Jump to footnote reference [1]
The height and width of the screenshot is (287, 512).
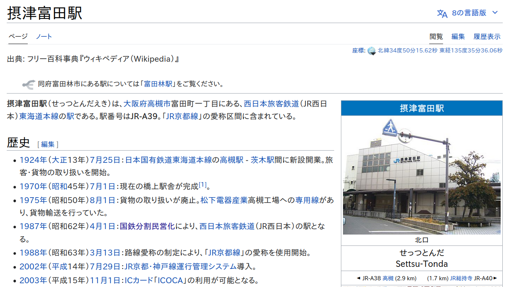203,184
